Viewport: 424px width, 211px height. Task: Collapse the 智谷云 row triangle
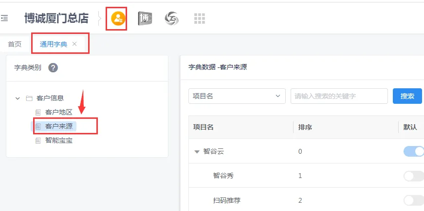click(197, 152)
